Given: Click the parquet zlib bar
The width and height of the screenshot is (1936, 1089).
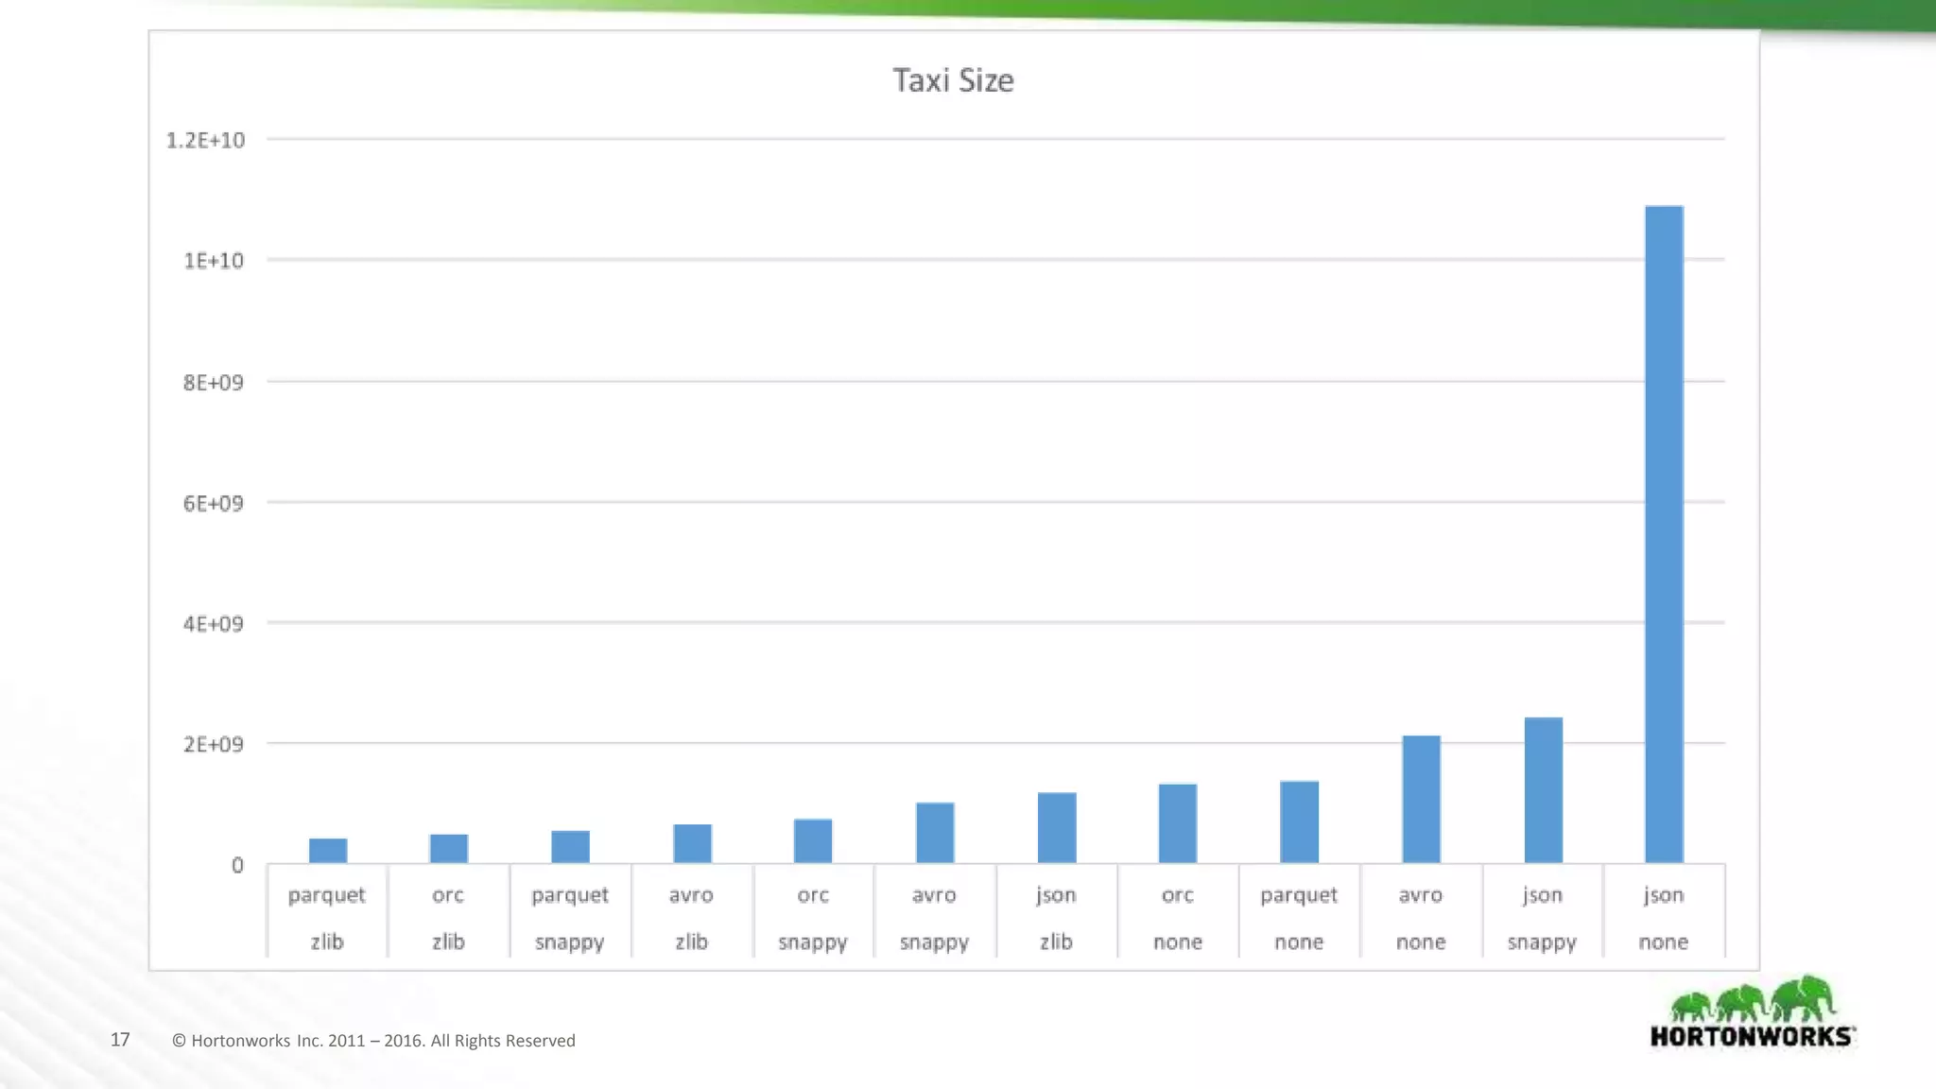Looking at the screenshot, I should 328,851.
